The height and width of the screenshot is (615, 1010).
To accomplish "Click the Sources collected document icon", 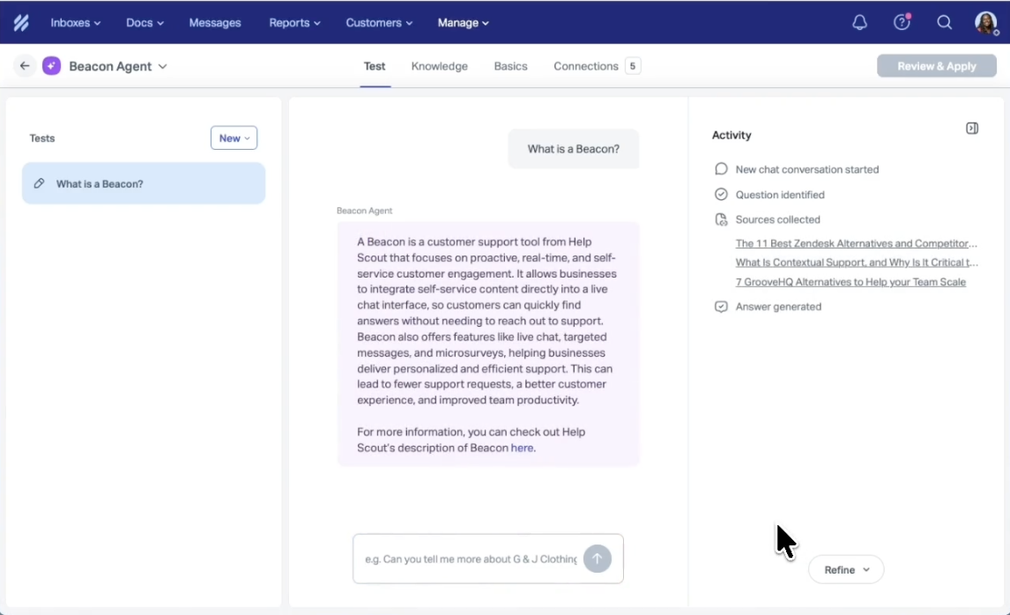I will click(x=721, y=219).
